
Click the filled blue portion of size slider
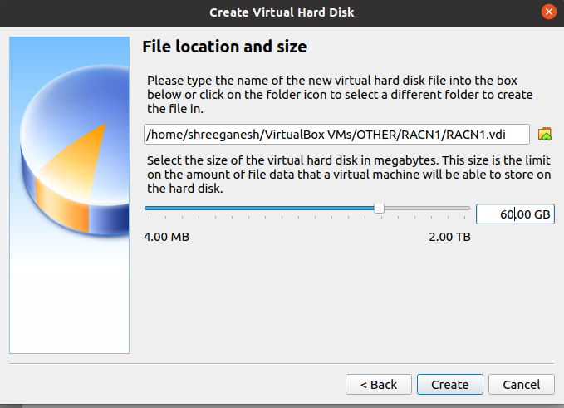coord(259,208)
